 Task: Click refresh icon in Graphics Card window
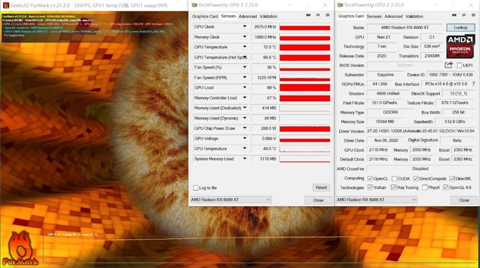click(464, 16)
